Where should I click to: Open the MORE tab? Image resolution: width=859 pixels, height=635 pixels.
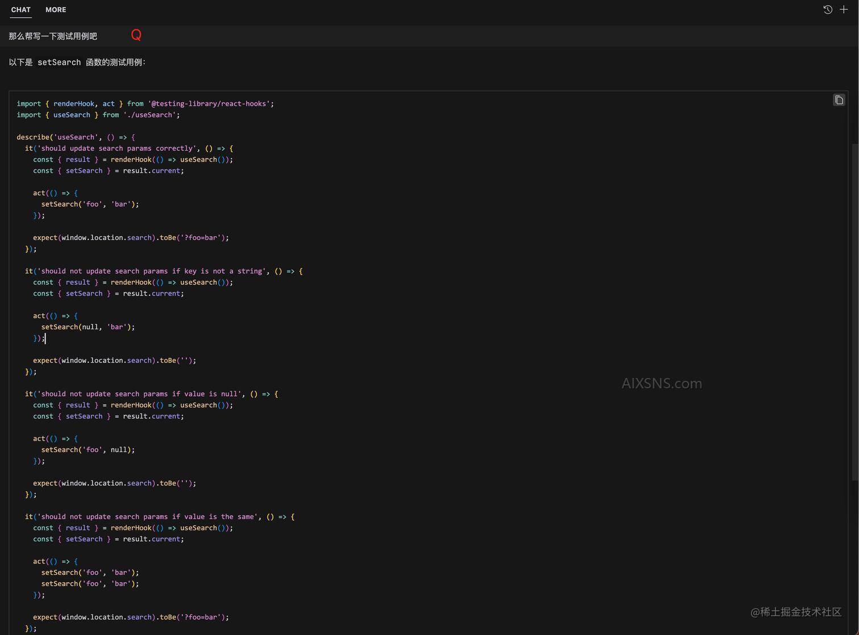coord(56,10)
